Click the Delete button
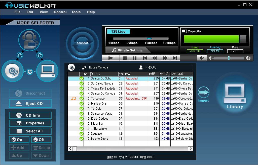The height and width of the screenshot is (165, 258). [x=41, y=148]
